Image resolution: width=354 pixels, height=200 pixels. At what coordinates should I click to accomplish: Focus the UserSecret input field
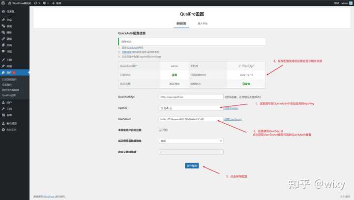pos(191,119)
